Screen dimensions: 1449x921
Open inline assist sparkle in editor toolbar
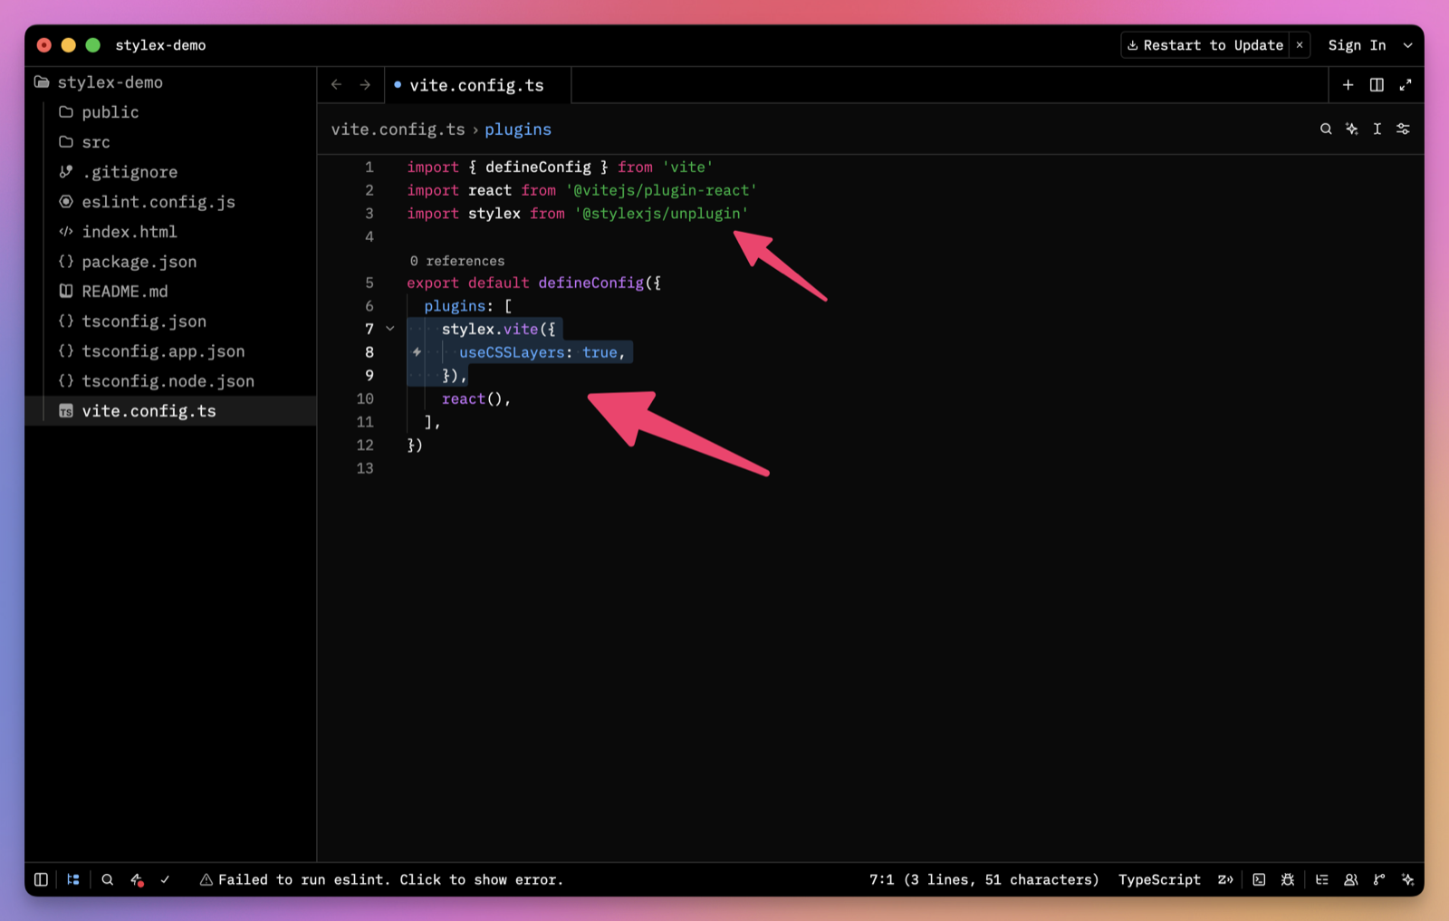tap(1351, 129)
